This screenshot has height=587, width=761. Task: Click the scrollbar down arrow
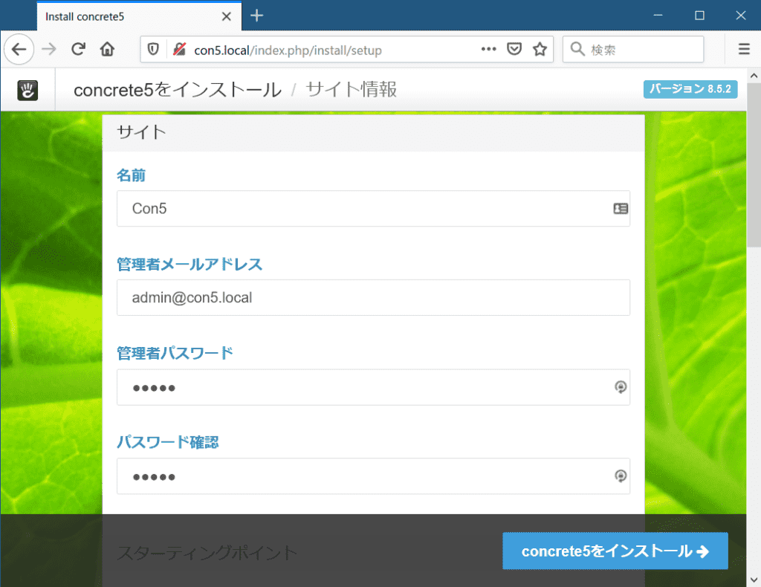click(754, 580)
